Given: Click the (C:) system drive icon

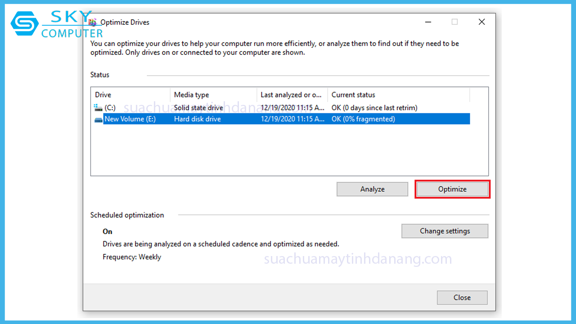Looking at the screenshot, I should pos(98,108).
